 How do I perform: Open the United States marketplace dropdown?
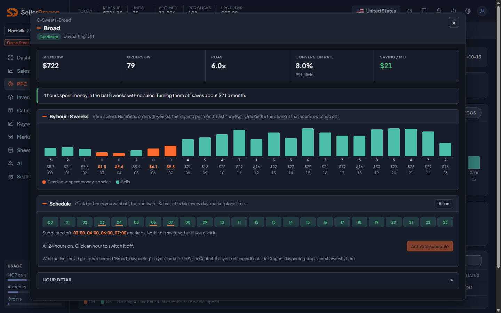[376, 11]
